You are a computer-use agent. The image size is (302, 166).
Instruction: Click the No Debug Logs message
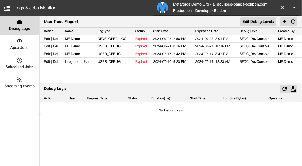coord(171,110)
